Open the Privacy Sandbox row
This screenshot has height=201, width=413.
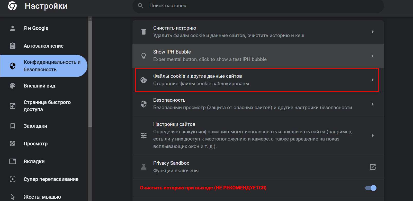(258, 167)
